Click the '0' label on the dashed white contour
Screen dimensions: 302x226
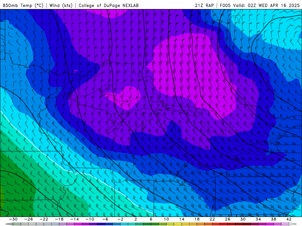point(76,173)
